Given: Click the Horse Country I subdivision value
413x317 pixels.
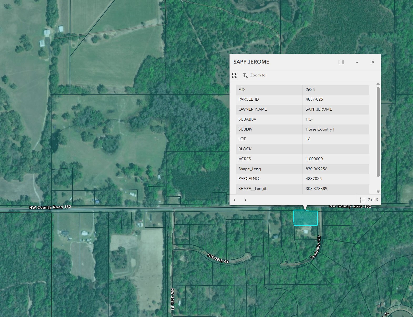Looking at the screenshot, I should click(x=320, y=129).
